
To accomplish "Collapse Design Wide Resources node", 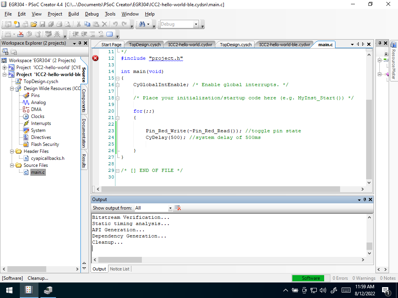I will pos(12,88).
